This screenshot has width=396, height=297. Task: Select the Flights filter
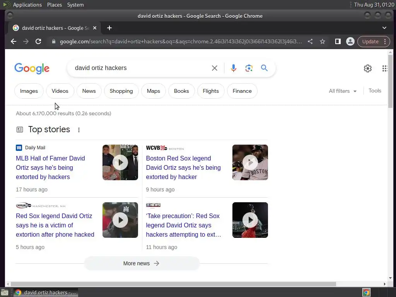(x=211, y=91)
